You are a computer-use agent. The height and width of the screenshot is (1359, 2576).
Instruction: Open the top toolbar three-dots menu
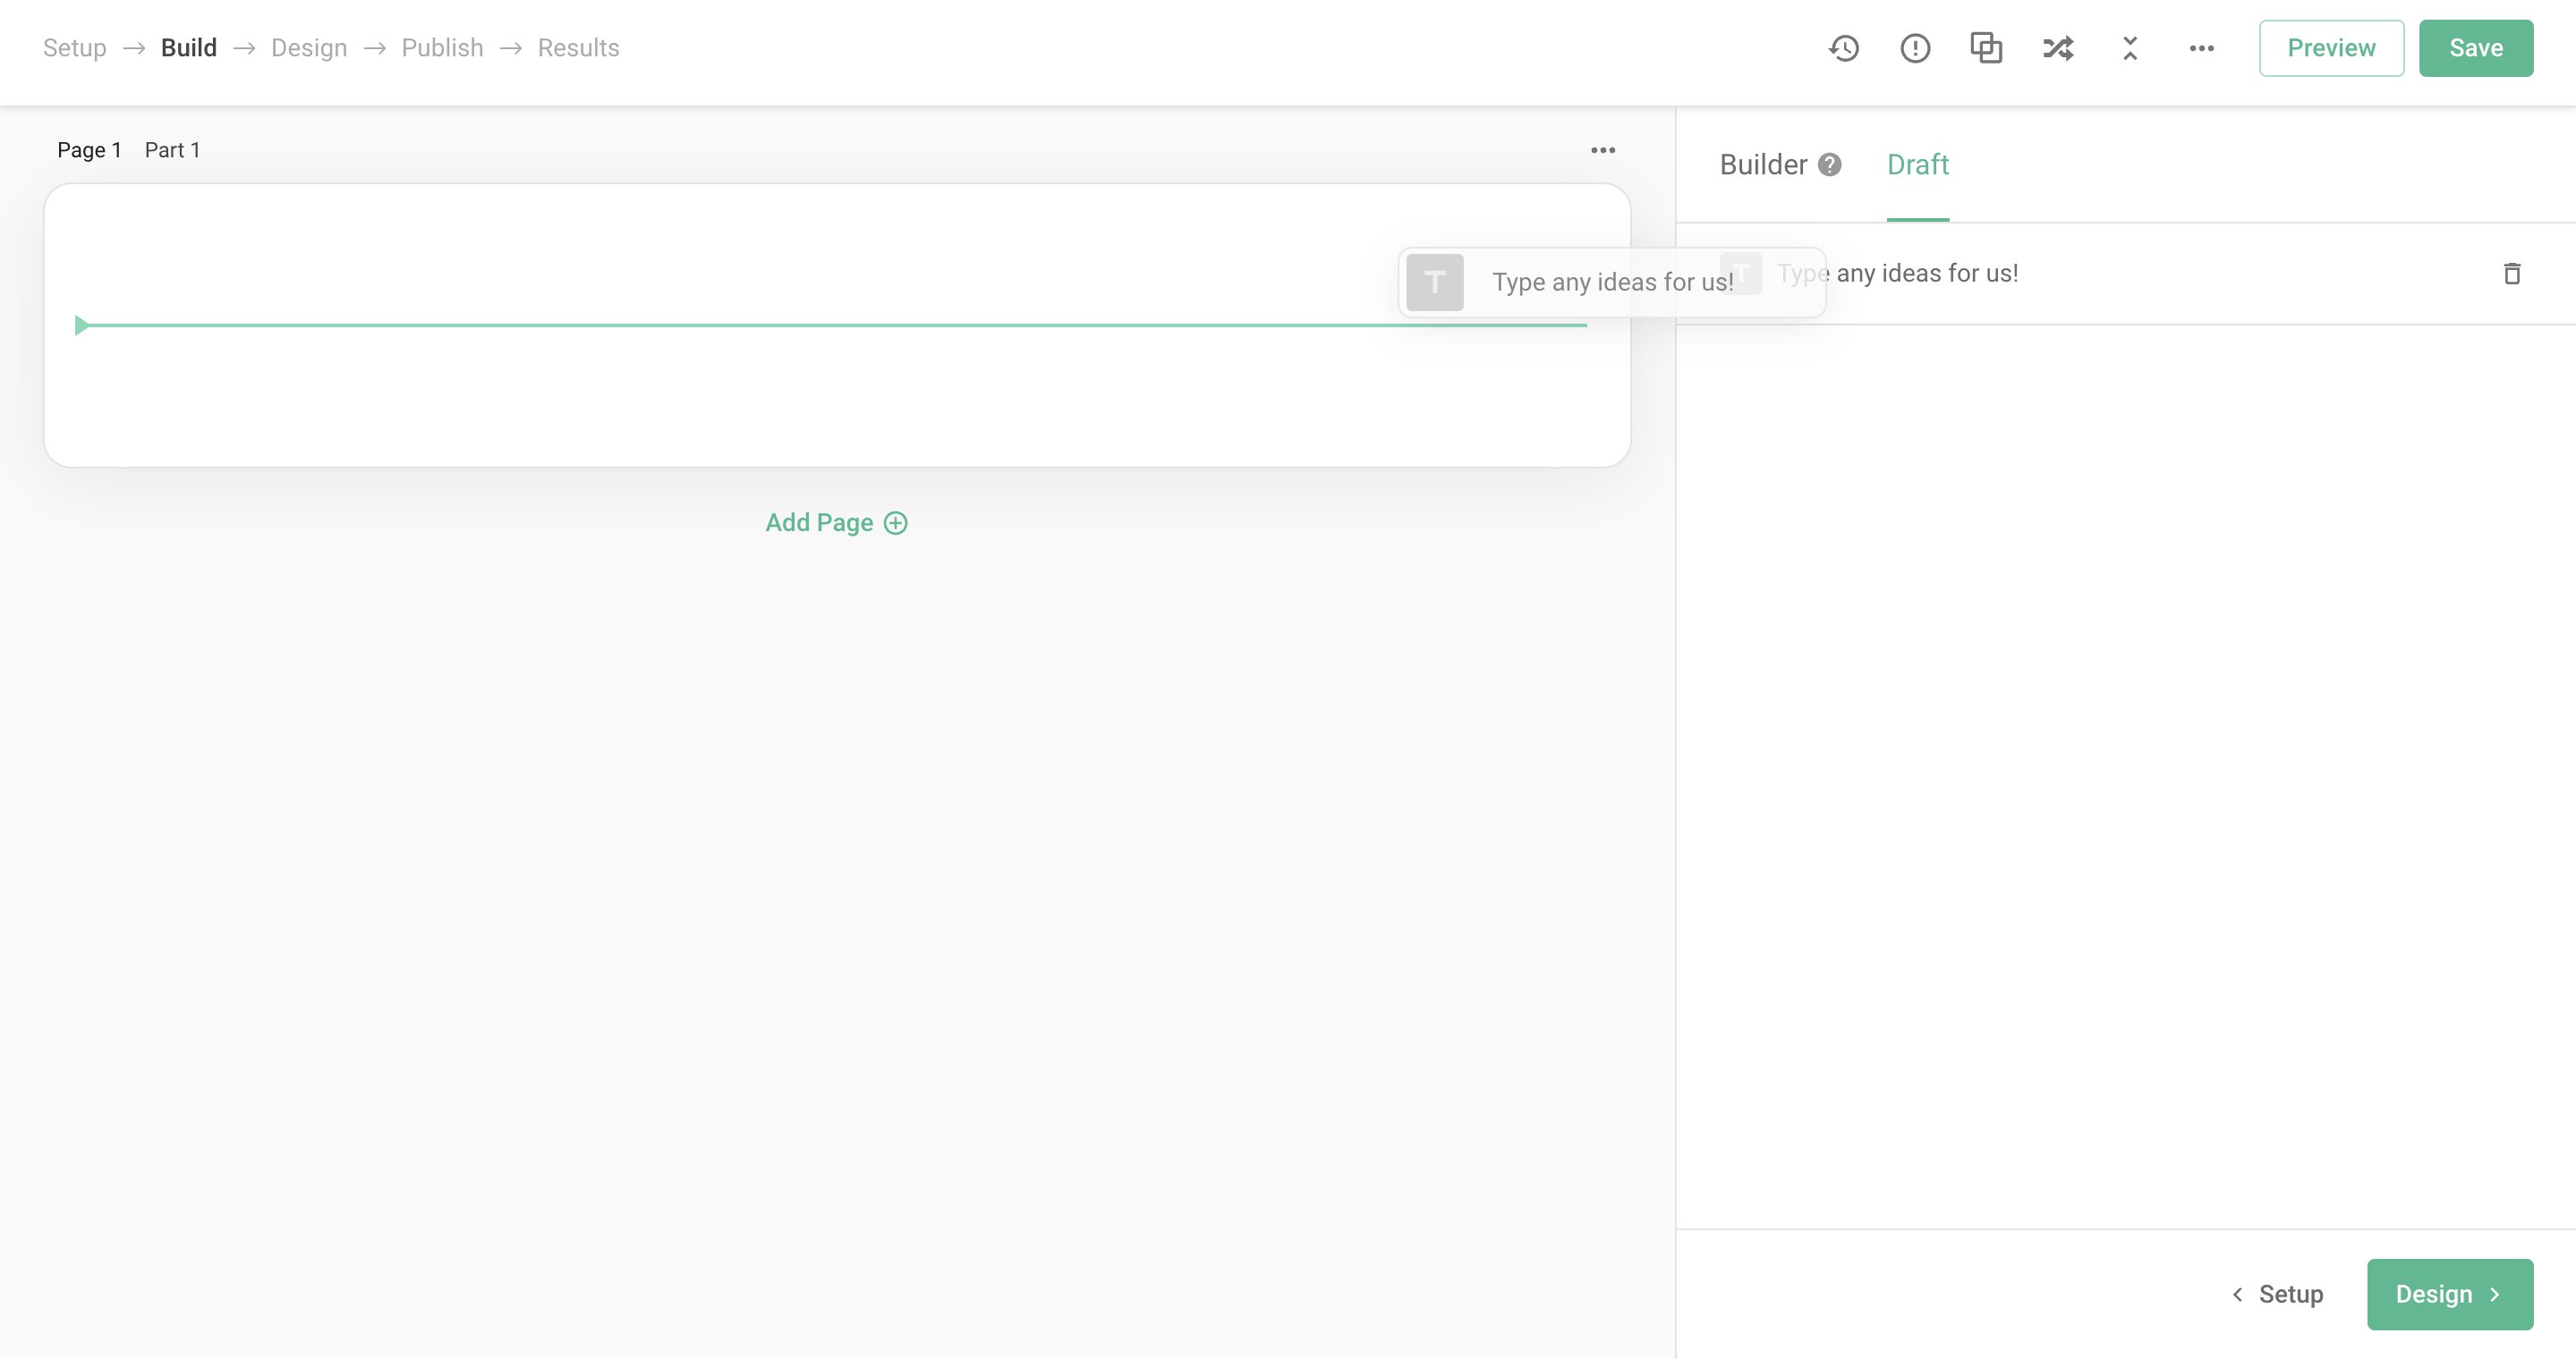(x=2201, y=48)
